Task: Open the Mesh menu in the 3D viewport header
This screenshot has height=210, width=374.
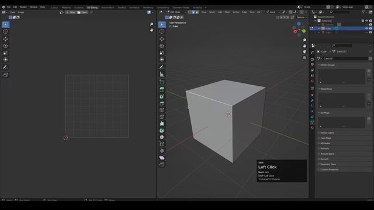Action: pos(227,12)
